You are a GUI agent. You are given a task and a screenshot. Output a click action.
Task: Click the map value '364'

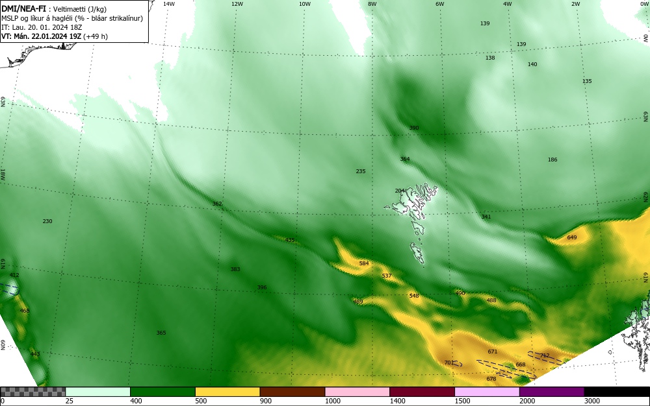[x=405, y=159]
